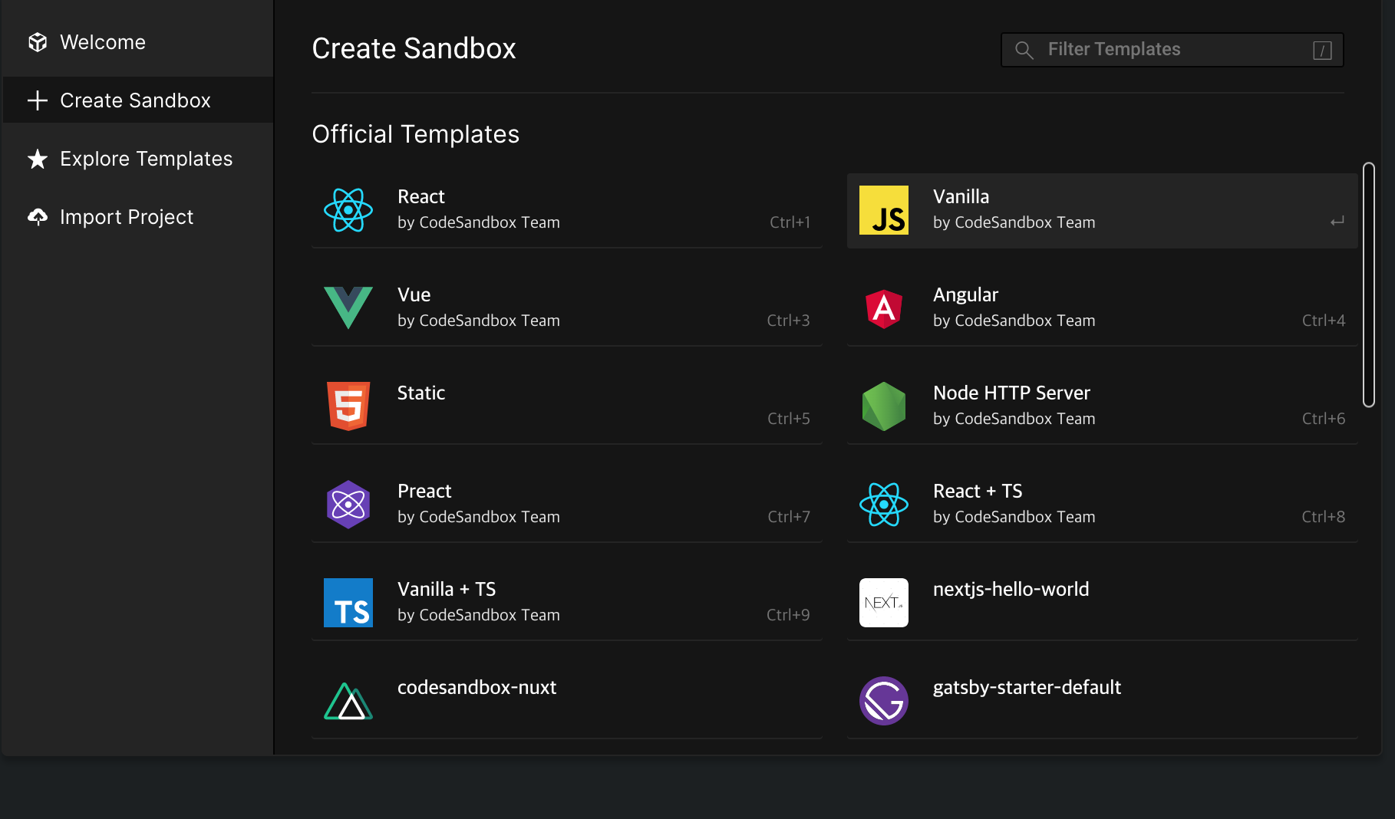The height and width of the screenshot is (819, 1395).
Task: Click the green Vue logo
Action: tap(348, 308)
